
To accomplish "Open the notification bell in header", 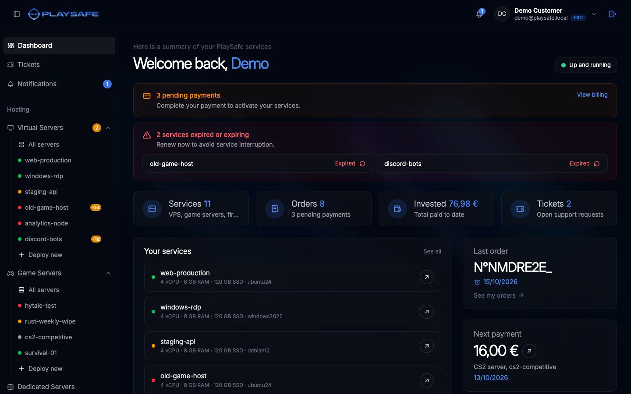I will [x=479, y=14].
